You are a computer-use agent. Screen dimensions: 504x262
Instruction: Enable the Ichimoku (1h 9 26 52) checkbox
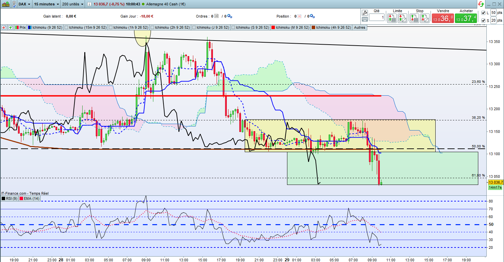[x=111, y=27]
